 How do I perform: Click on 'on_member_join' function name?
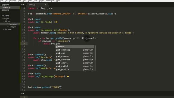tap(50, 30)
